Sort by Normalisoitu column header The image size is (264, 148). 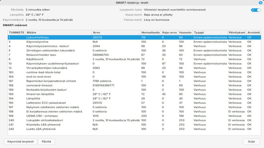(x=150, y=32)
